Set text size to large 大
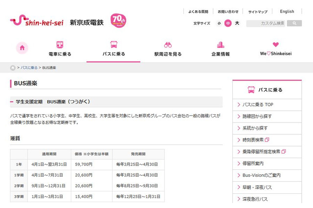 pos(237,23)
